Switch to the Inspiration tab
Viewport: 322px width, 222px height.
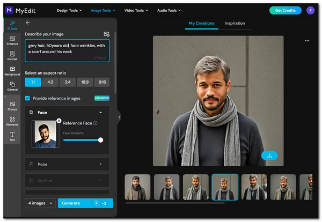click(x=235, y=24)
